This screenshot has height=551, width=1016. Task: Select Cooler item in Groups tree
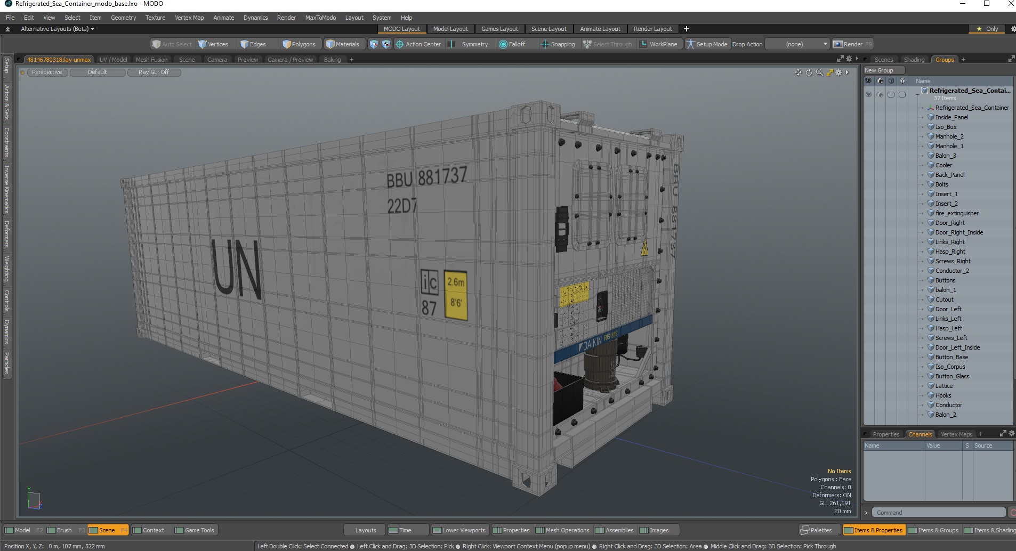click(x=943, y=165)
